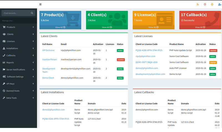Viewport: 222px width, 132px height.
Task: Click the Inactive badge for Inactive Person
Action: point(121,60)
